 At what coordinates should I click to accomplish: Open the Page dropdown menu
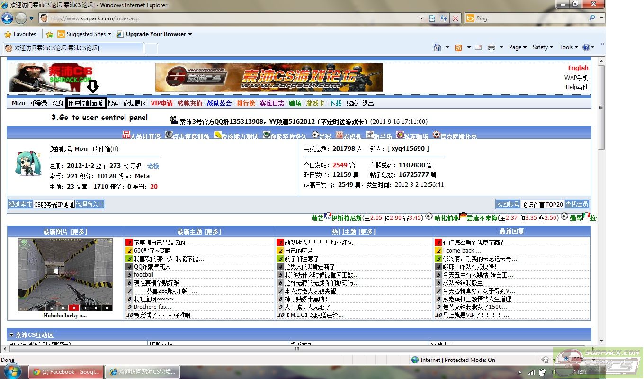click(x=516, y=47)
